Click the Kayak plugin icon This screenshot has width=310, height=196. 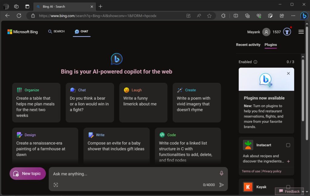pyautogui.click(x=248, y=187)
